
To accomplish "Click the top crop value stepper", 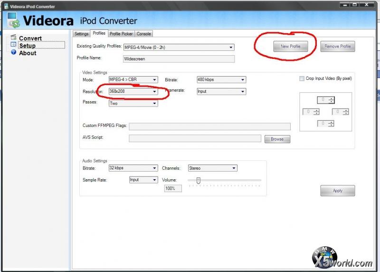I will (x=326, y=100).
